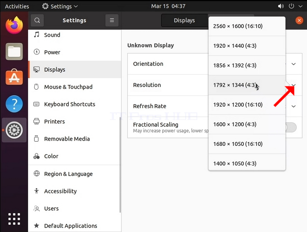Click the Orientation row label

148,64
